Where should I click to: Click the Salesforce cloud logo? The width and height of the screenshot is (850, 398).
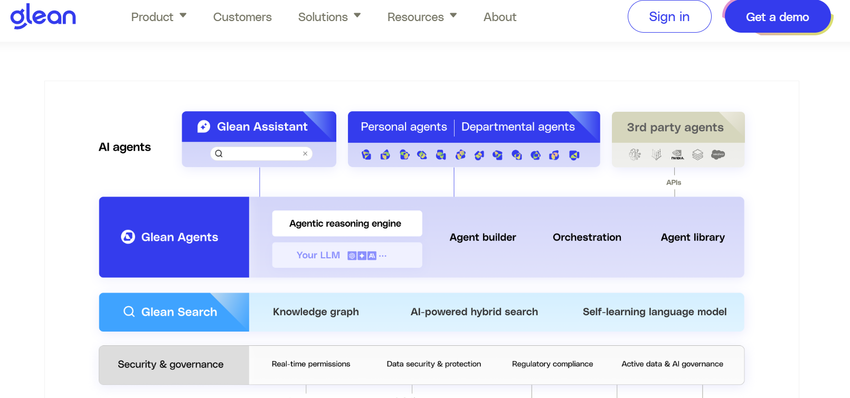(x=718, y=154)
